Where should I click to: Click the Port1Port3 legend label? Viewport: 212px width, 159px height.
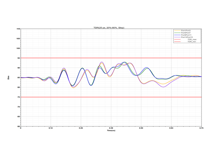point(186,30)
